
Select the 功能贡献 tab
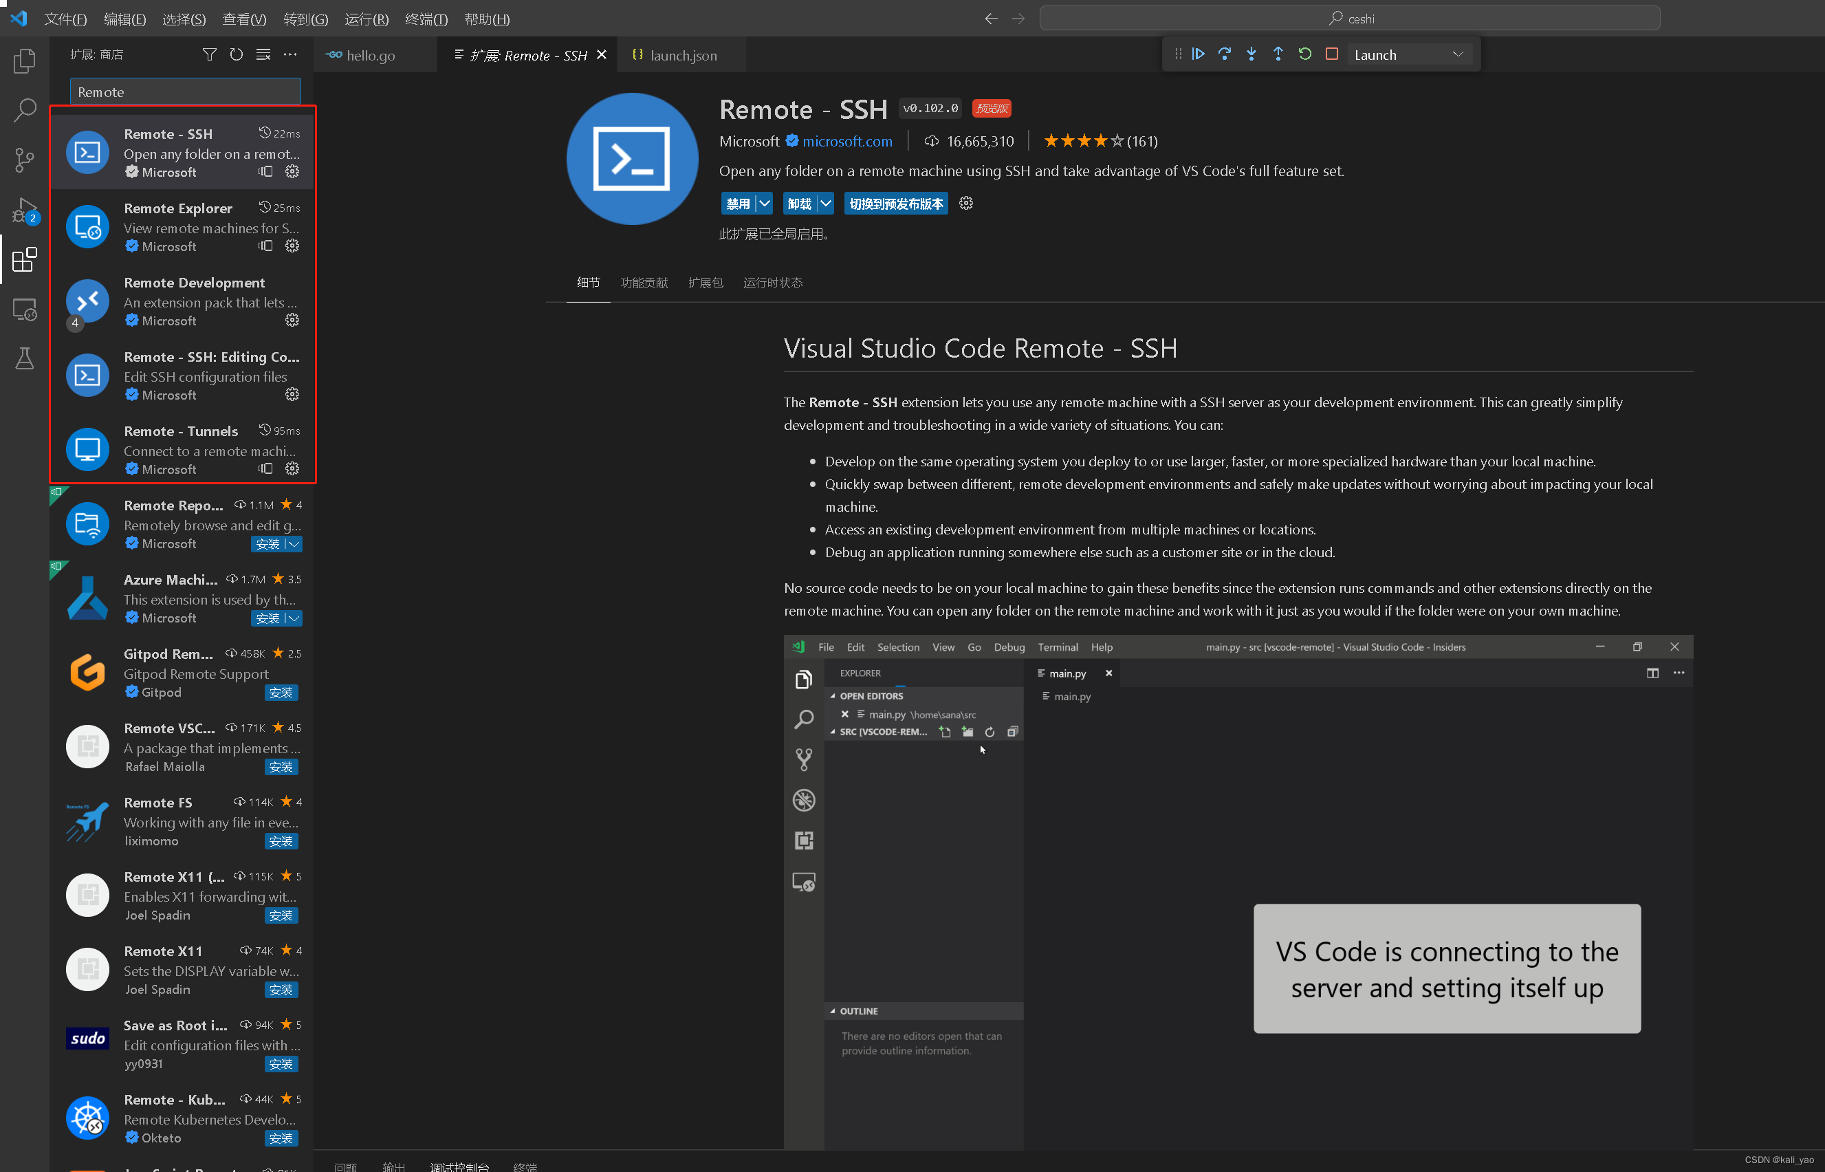point(644,283)
